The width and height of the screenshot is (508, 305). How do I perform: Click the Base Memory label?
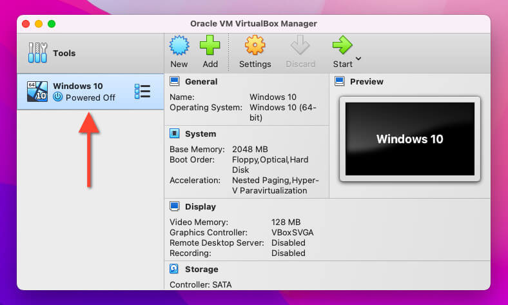[197, 150]
